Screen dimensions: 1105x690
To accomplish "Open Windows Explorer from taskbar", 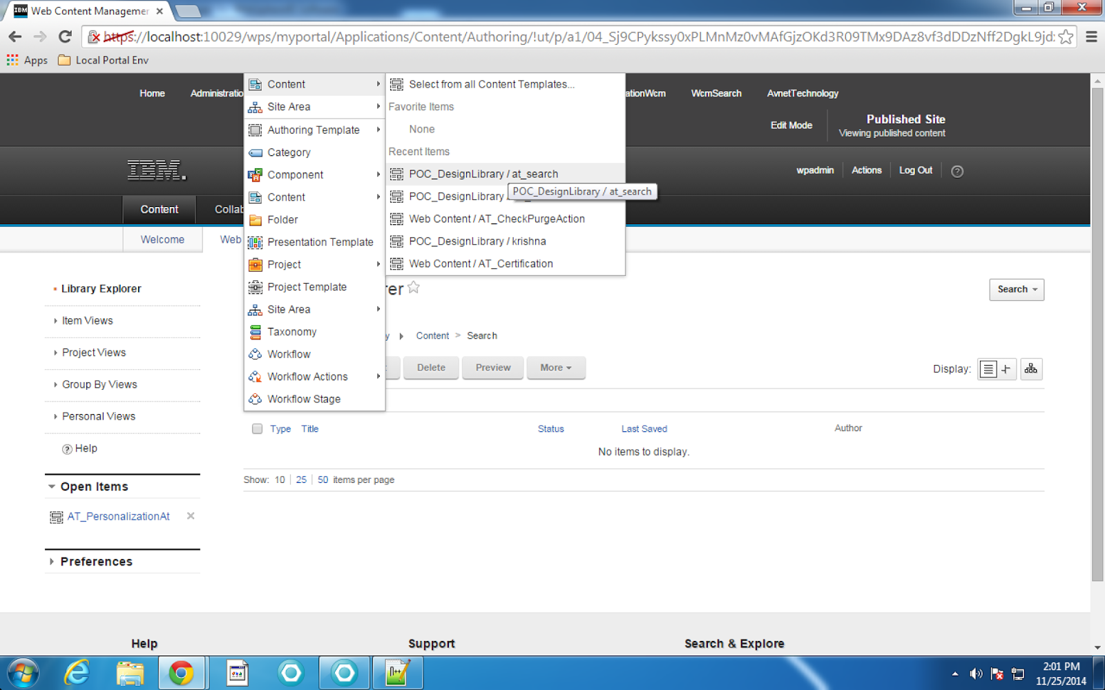I will click(130, 673).
